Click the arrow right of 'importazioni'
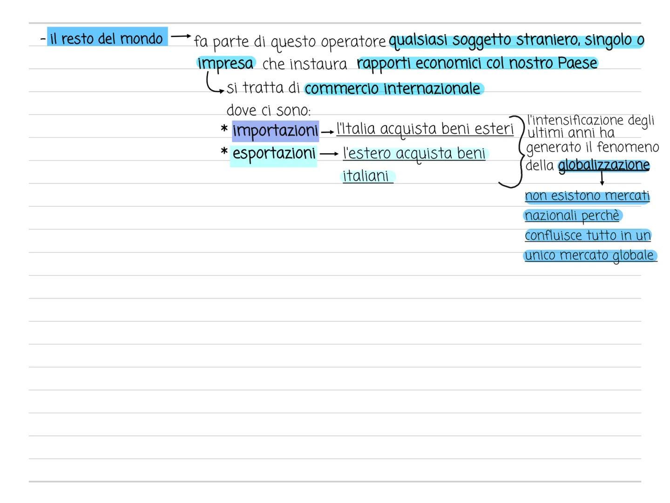The height and width of the screenshot is (503, 670). (328, 132)
